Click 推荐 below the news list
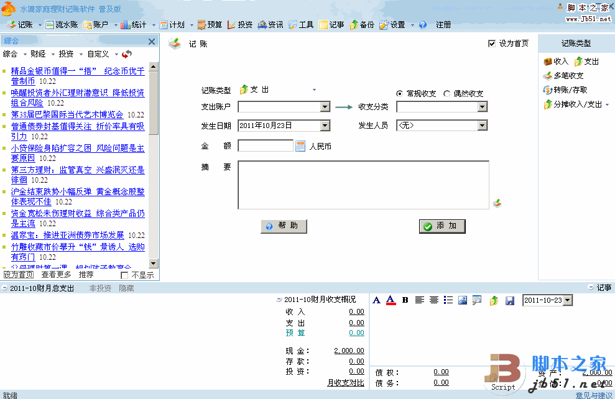The image size is (615, 399). 86,275
